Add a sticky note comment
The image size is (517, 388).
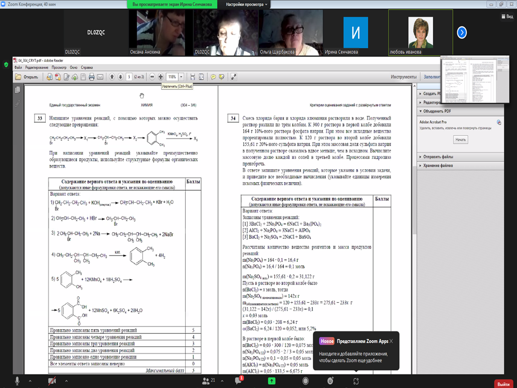point(213,77)
